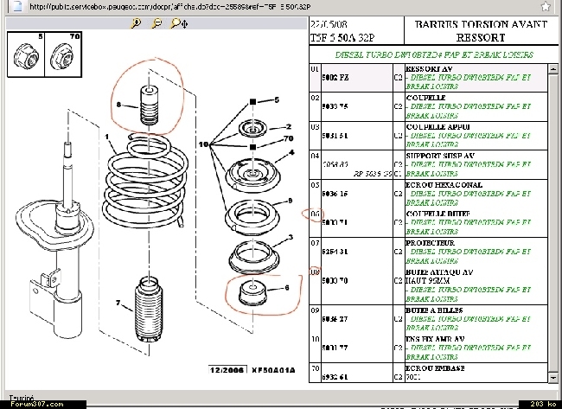Select the ECROU EMBASE row
Screen dimensions: 562x409
click(x=429, y=373)
